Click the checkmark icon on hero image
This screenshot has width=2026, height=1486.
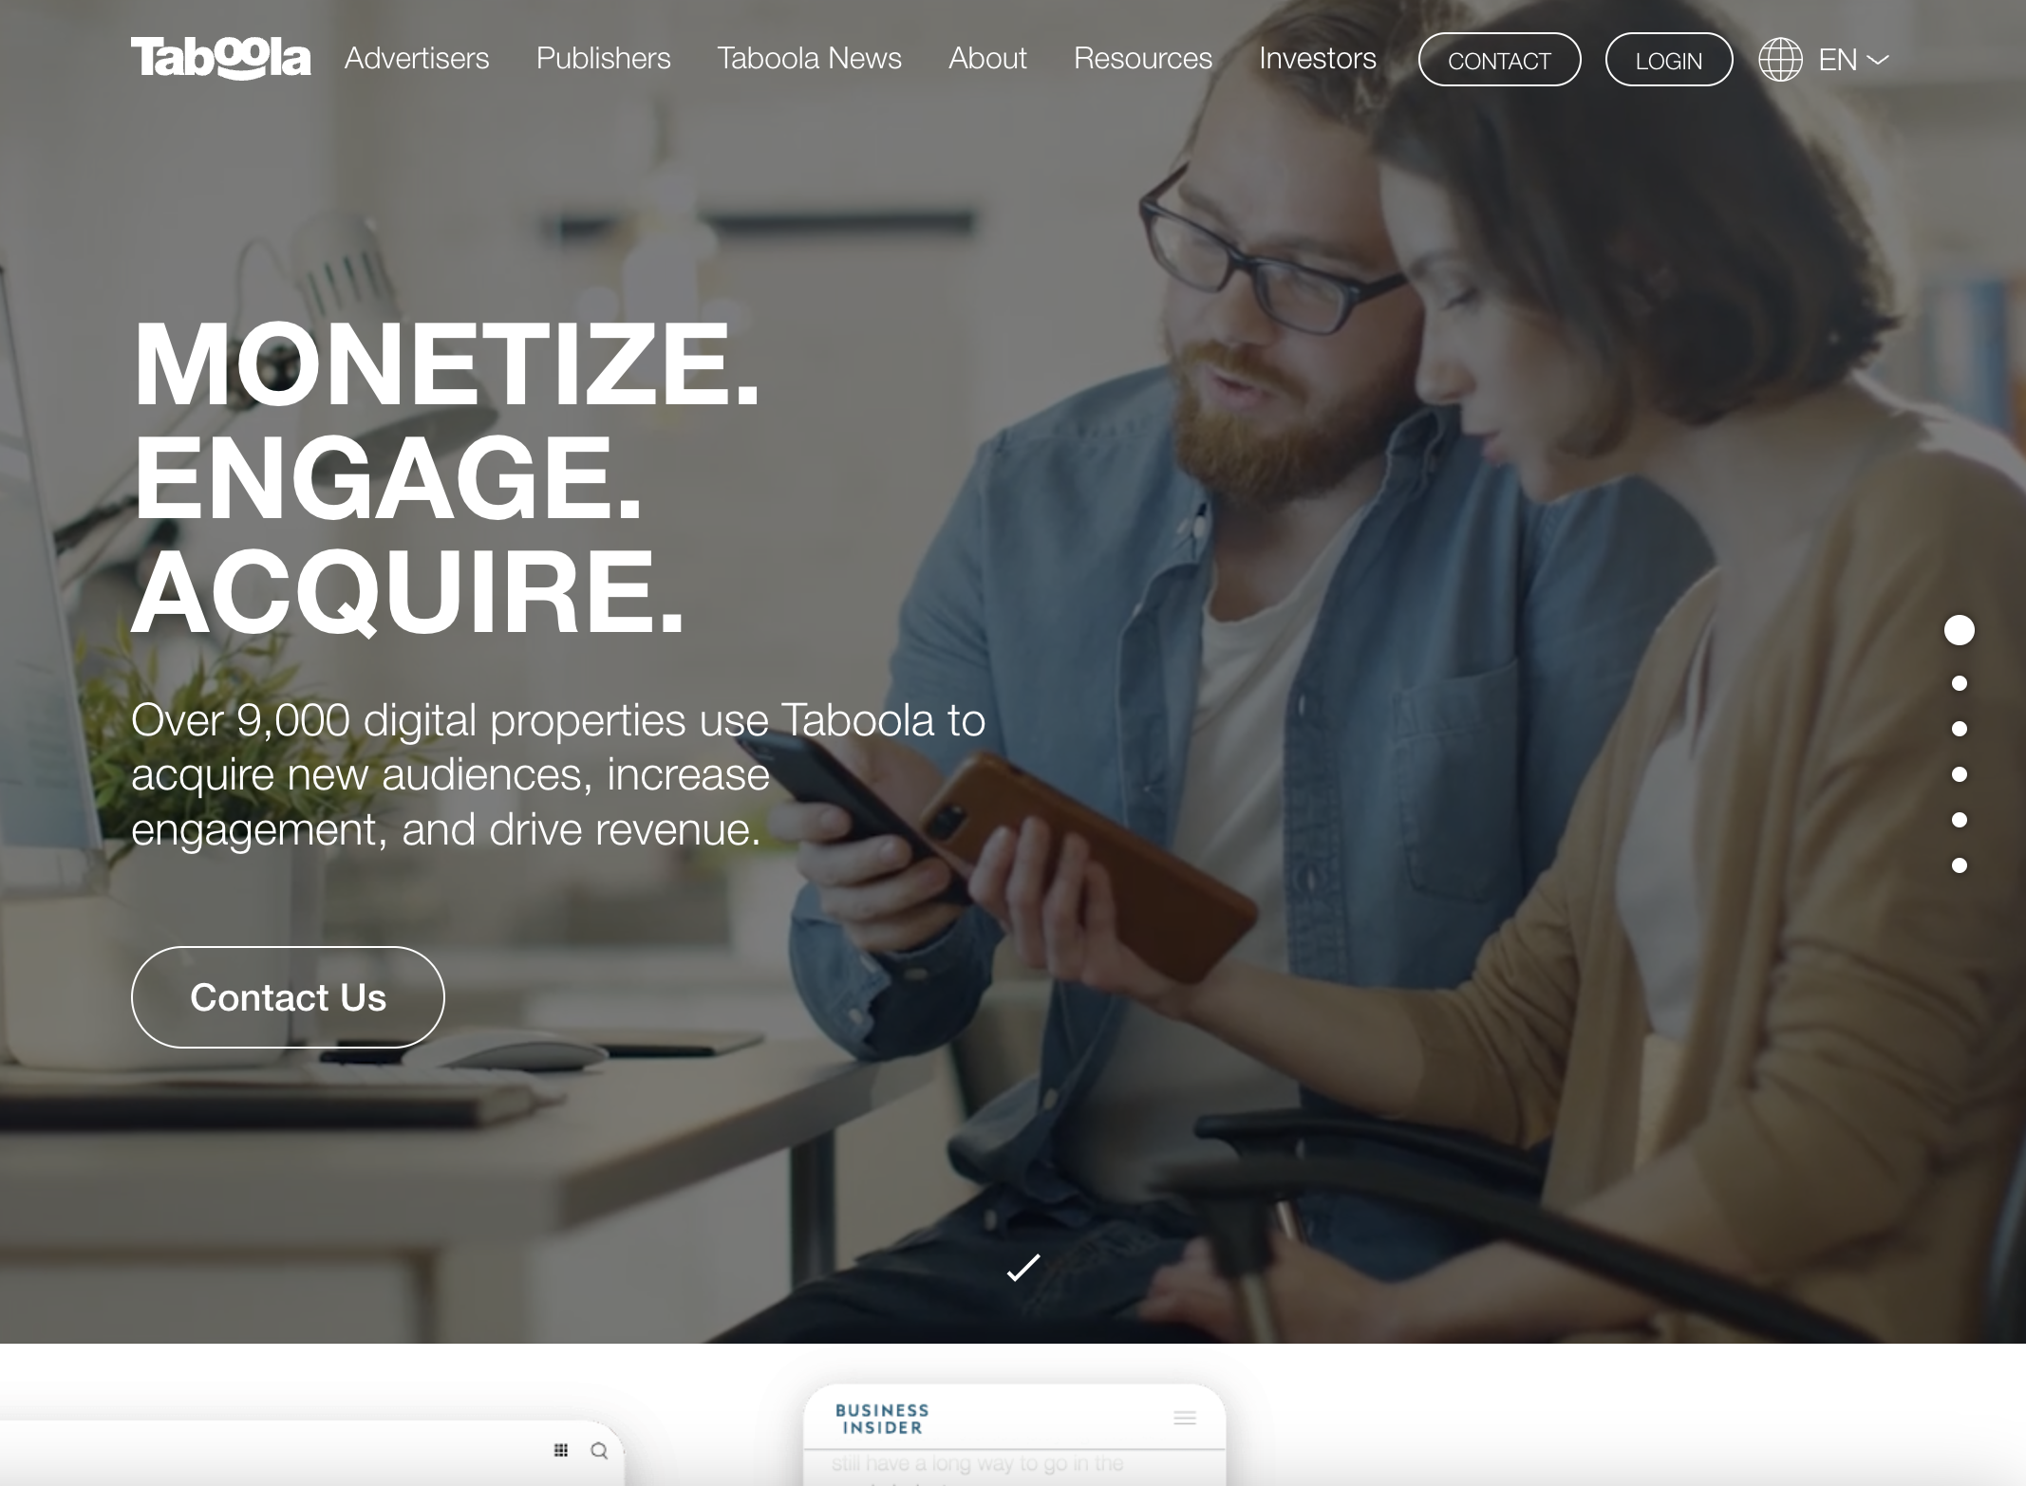pyautogui.click(x=1021, y=1266)
